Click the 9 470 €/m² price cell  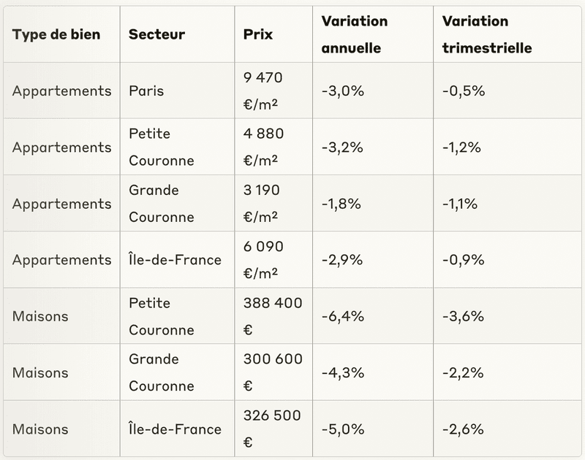(263, 91)
